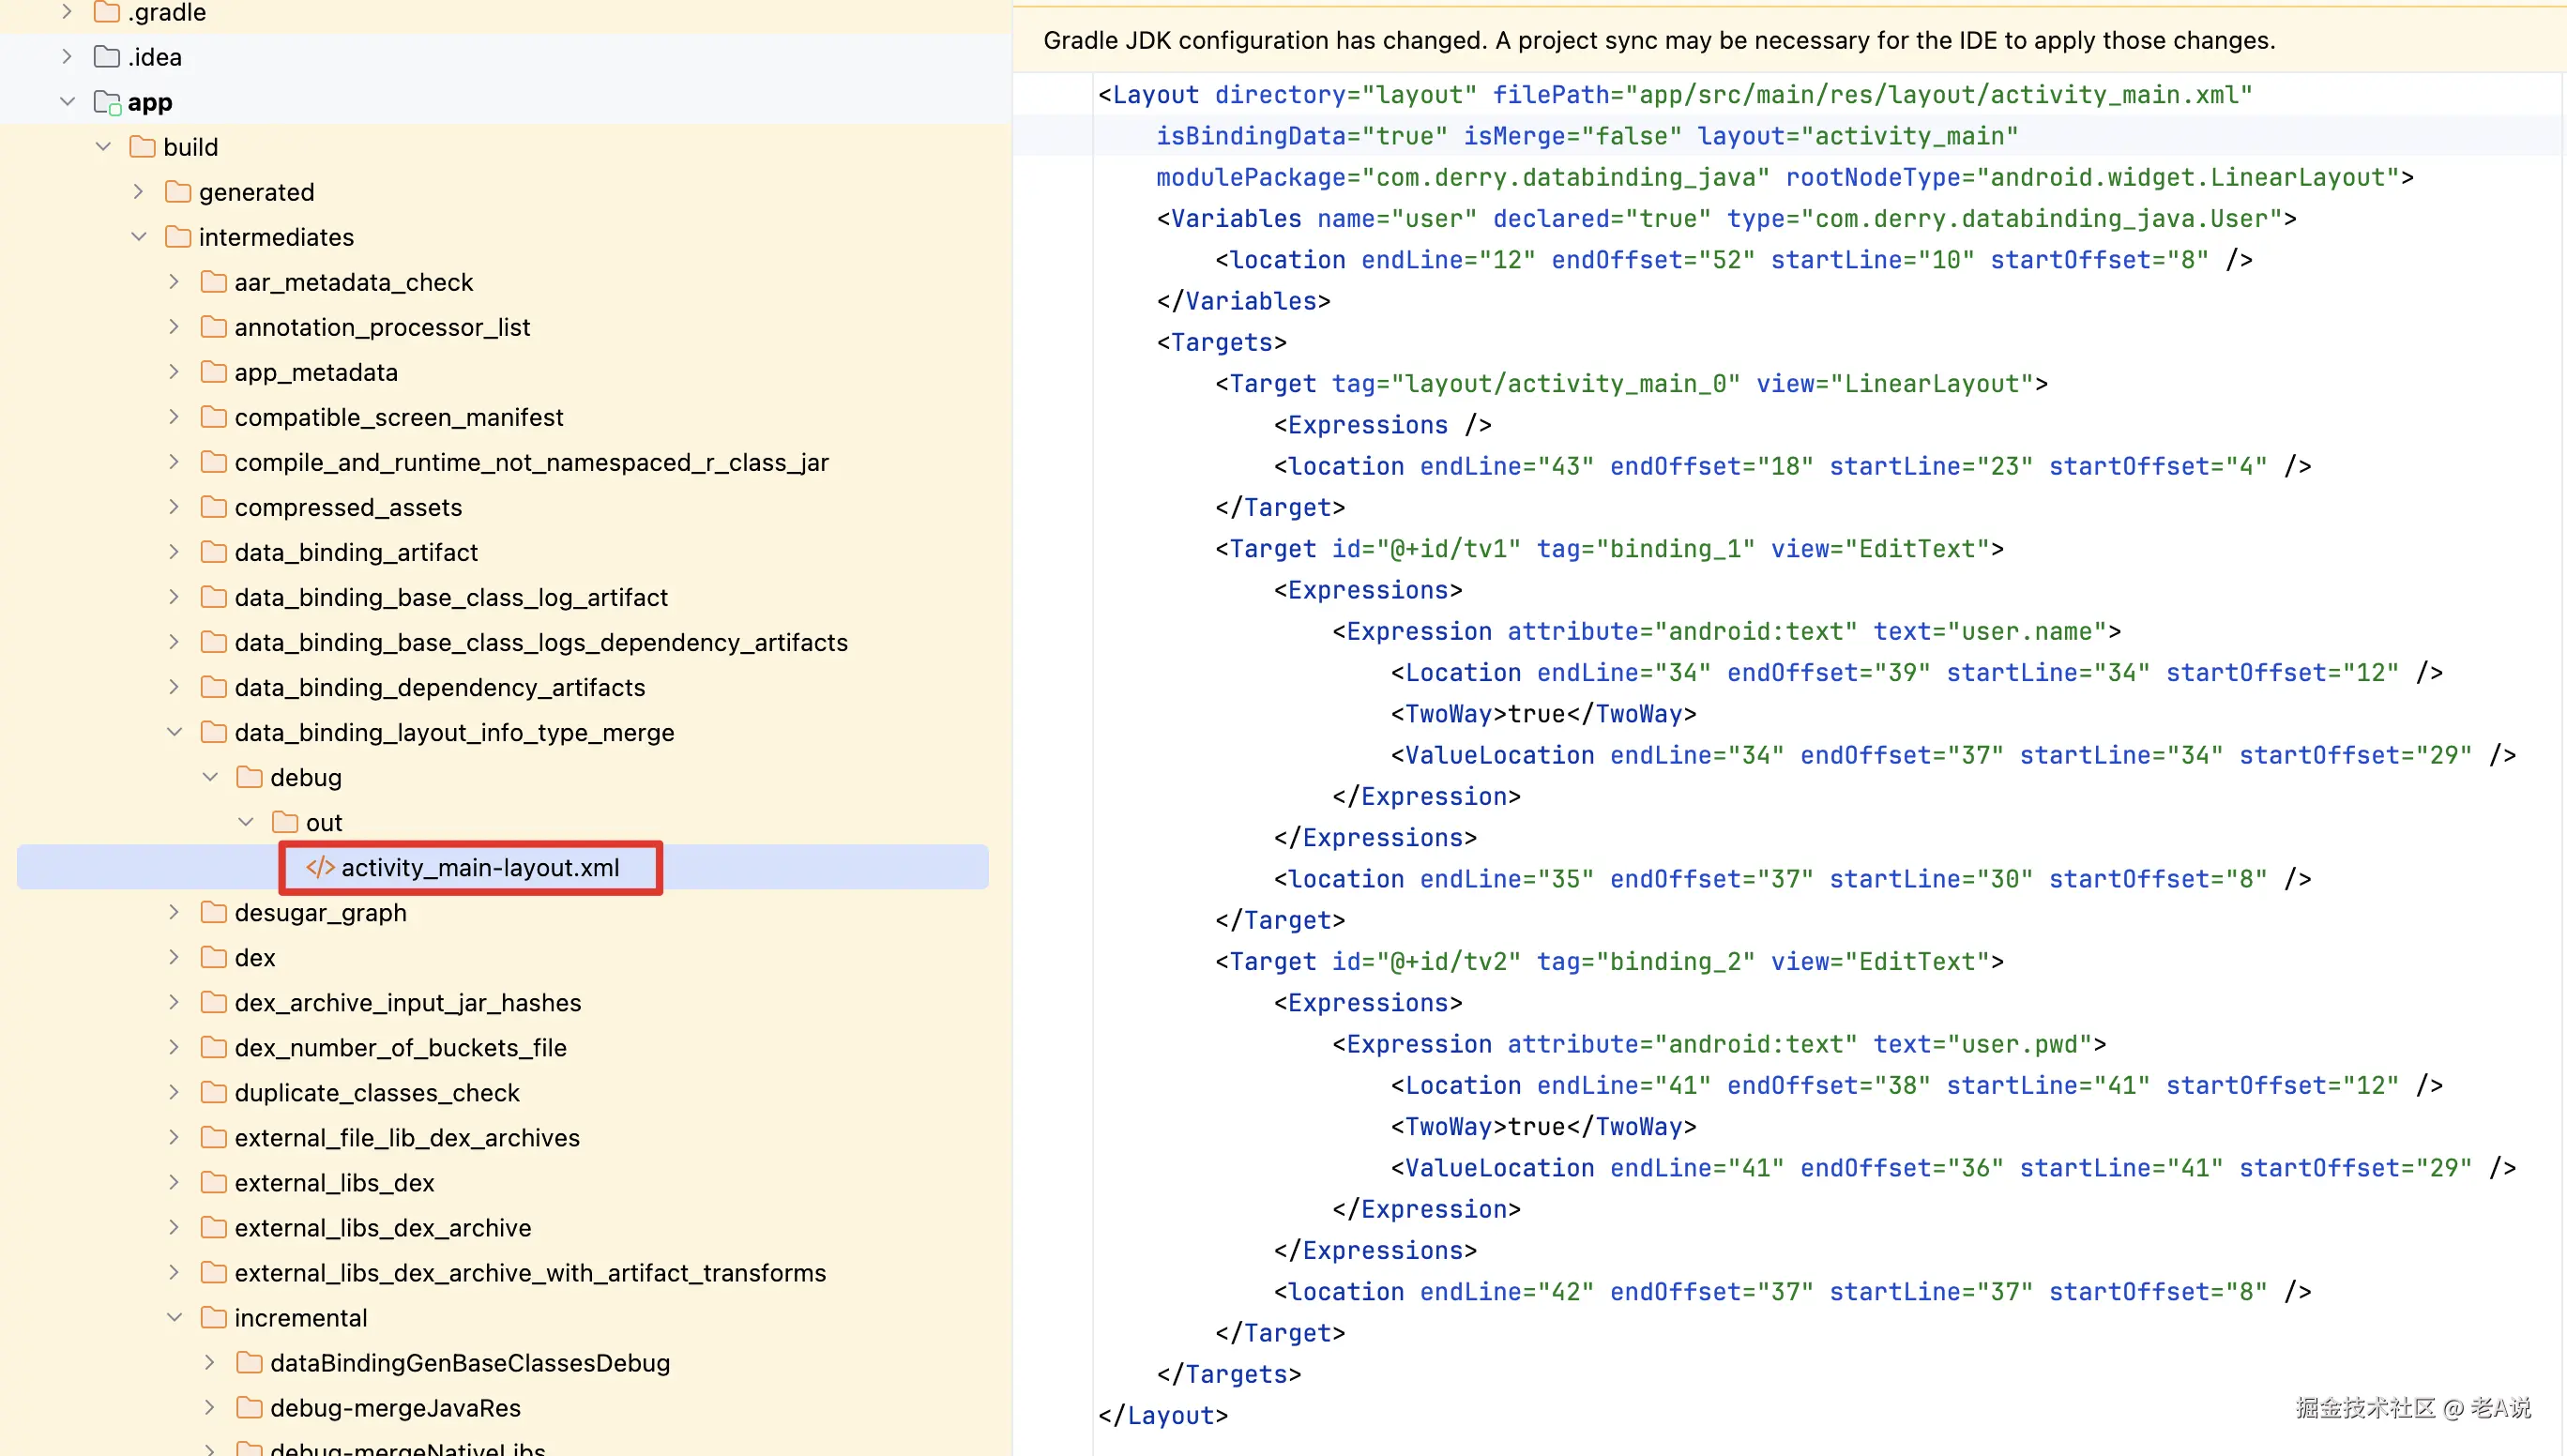Click the app module folder icon
The height and width of the screenshot is (1456, 2567).
107,102
